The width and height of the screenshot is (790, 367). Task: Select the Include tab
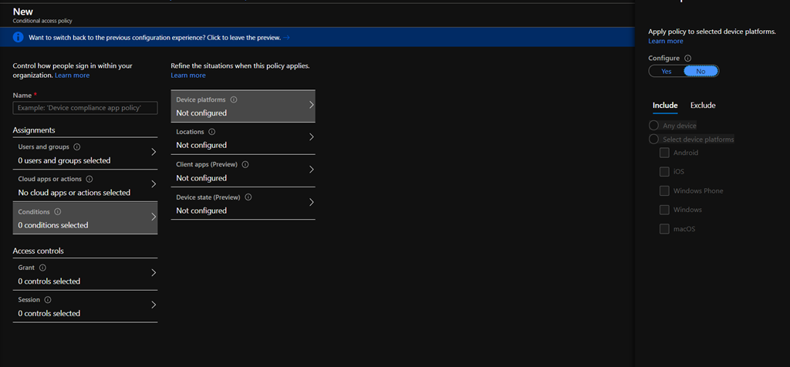(x=665, y=106)
